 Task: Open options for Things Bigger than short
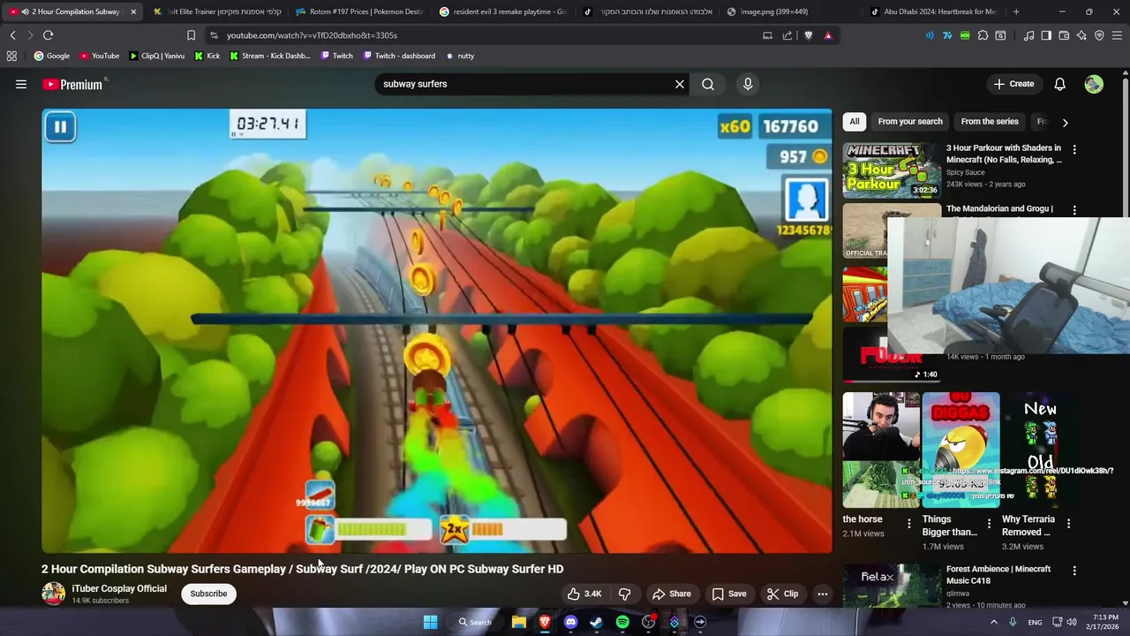[x=989, y=524]
